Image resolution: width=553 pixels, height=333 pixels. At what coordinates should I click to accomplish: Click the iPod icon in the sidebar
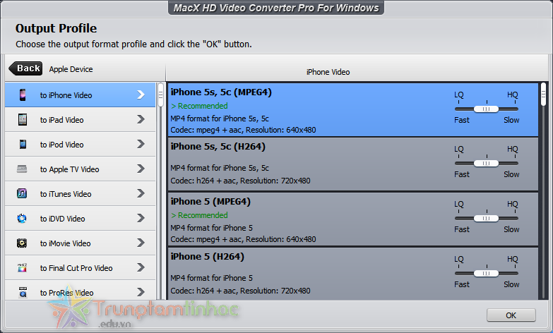23,144
